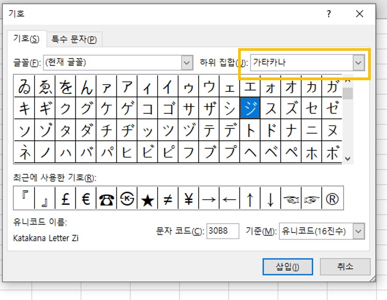Image resolution: width=387 pixels, height=300 pixels.
Task: Select the pound sign £ recent symbol
Action: coord(65,198)
